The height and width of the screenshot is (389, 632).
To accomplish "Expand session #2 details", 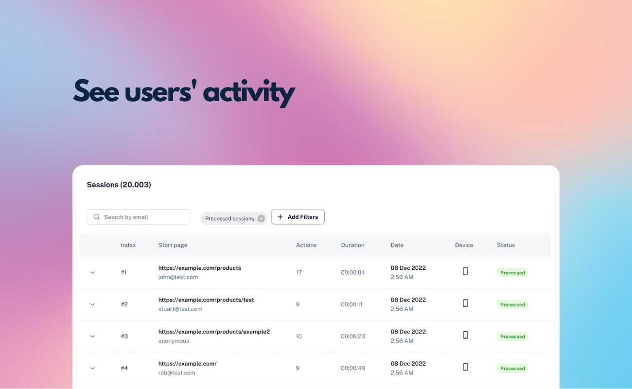I will coord(92,304).
